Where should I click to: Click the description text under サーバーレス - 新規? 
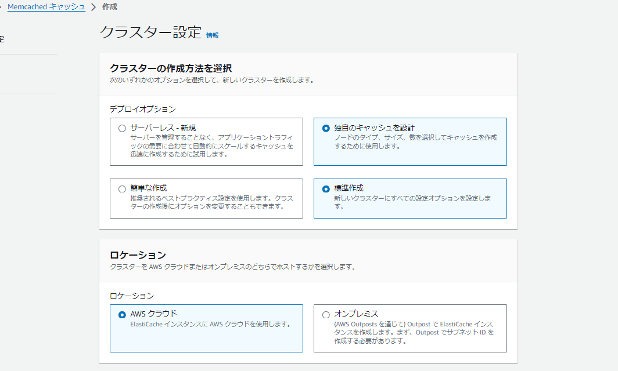click(x=211, y=146)
